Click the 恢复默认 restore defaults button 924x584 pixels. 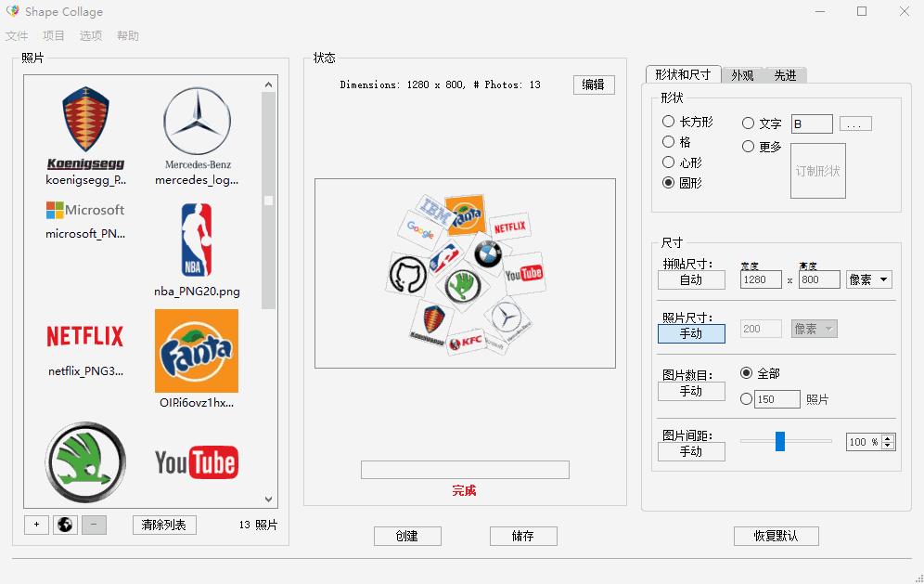(x=776, y=536)
